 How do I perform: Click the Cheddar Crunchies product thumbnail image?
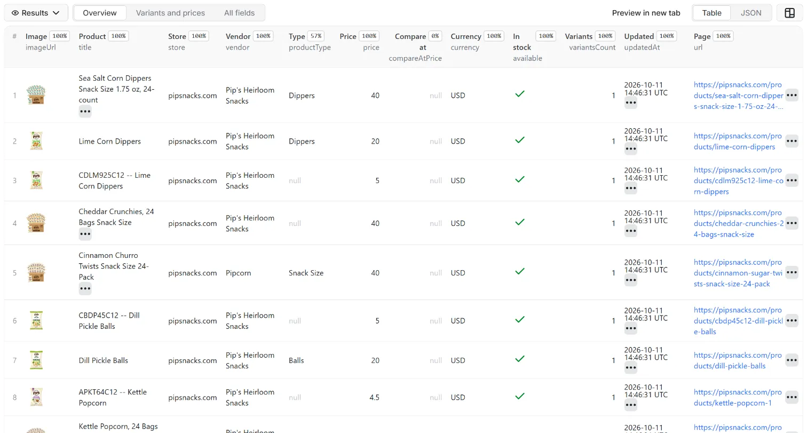coord(36,223)
